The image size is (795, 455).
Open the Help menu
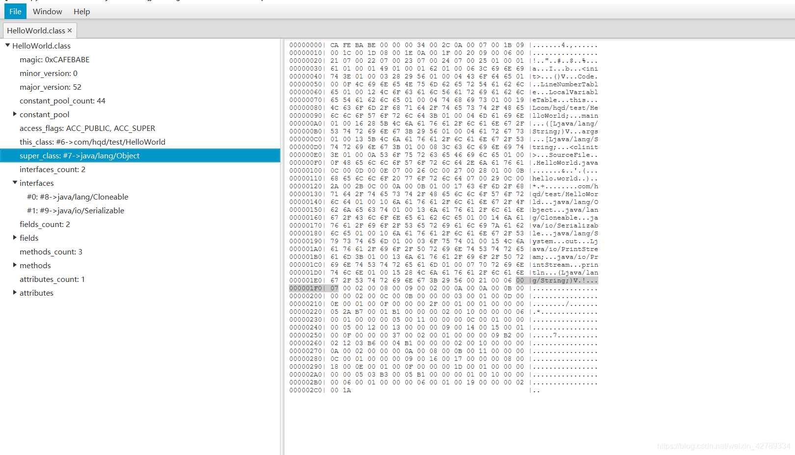click(x=82, y=11)
